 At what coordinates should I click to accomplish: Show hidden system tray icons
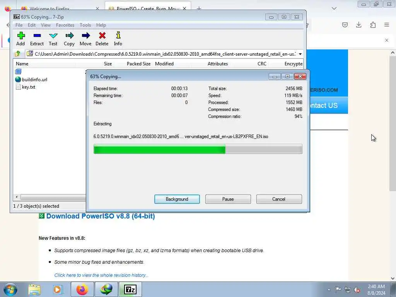tap(329, 290)
